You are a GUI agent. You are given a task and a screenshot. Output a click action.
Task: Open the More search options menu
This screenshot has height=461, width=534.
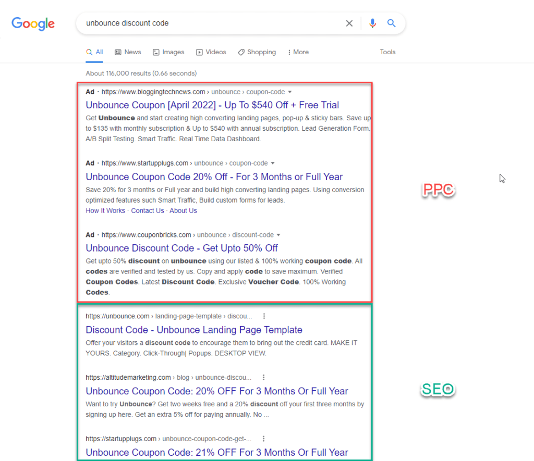[298, 52]
